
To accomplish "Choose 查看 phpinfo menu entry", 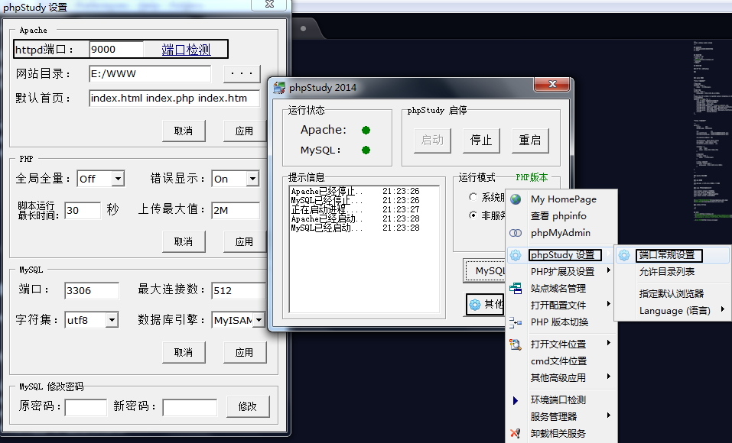I will point(558,216).
